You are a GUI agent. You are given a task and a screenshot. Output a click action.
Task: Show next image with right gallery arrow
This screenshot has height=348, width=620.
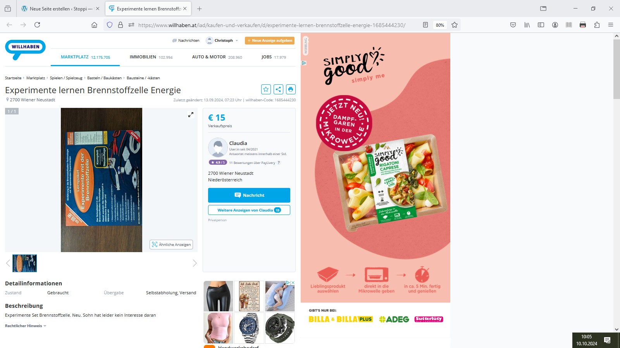coord(195,263)
